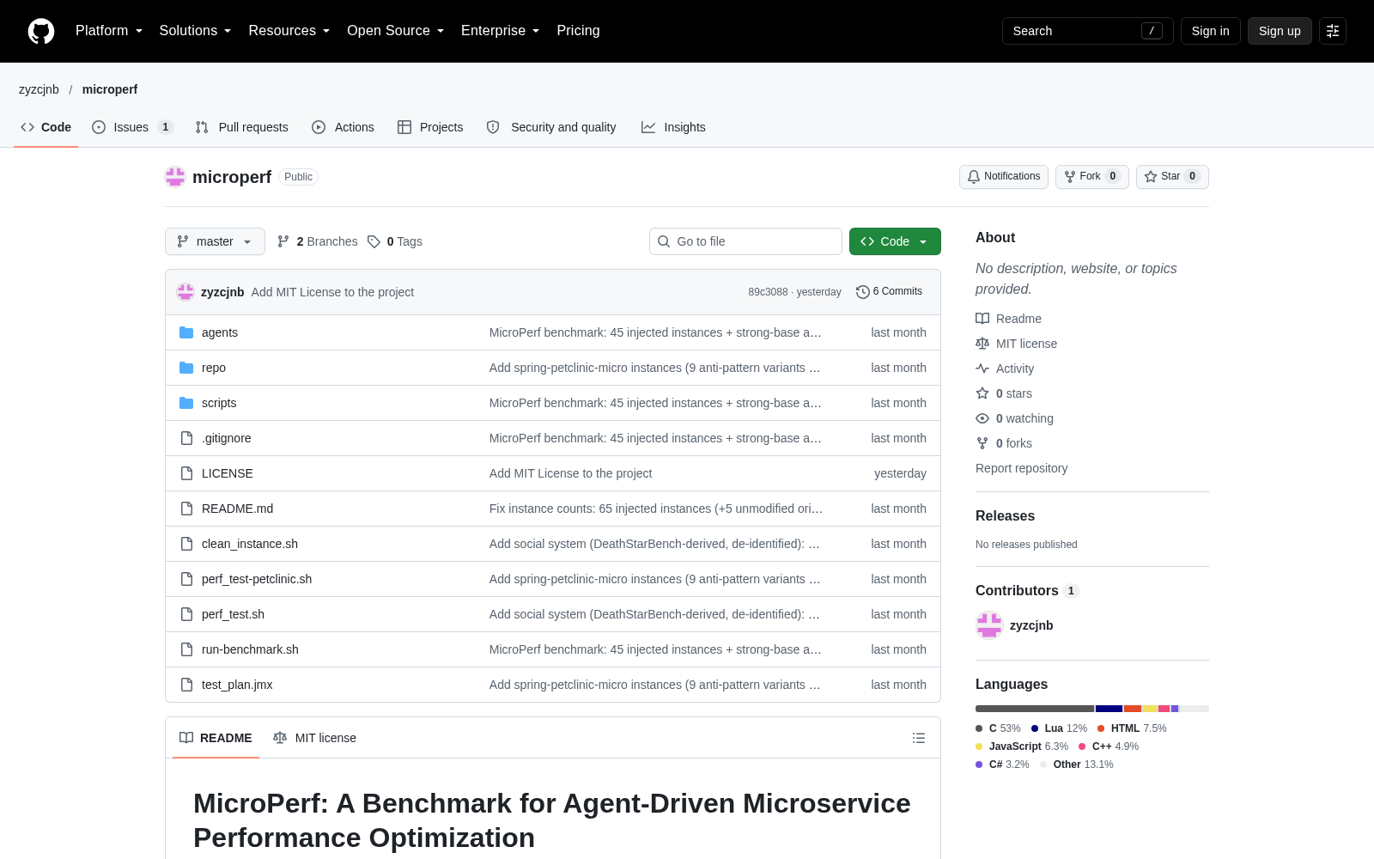The width and height of the screenshot is (1374, 859).
Task: Open the Pull requests tab
Action: pyautogui.click(x=242, y=127)
